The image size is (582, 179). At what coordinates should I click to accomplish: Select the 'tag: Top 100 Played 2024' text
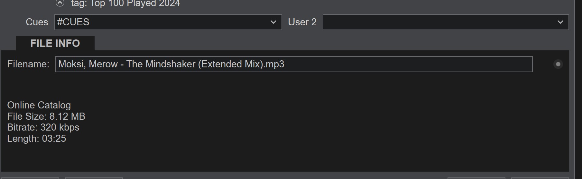pyautogui.click(x=125, y=4)
